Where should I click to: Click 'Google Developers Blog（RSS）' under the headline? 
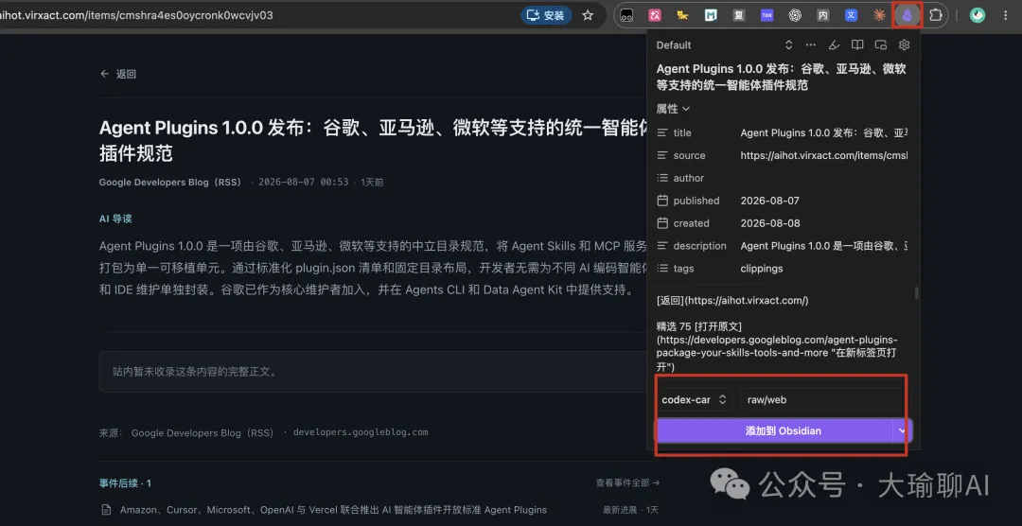click(x=170, y=183)
